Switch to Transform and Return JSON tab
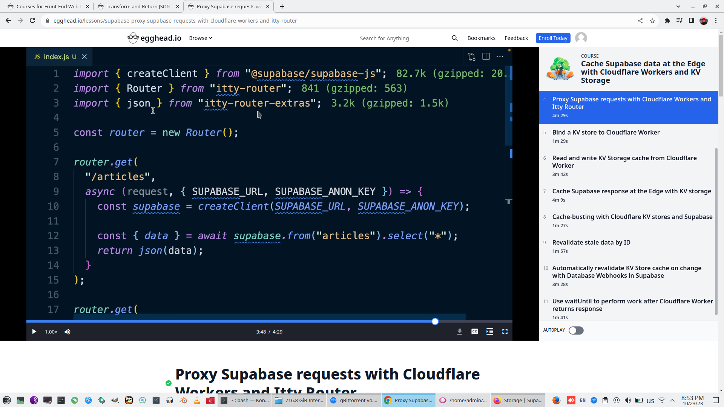 coord(138,6)
